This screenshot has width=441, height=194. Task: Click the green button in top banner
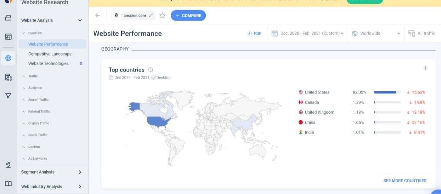(x=364, y=1)
